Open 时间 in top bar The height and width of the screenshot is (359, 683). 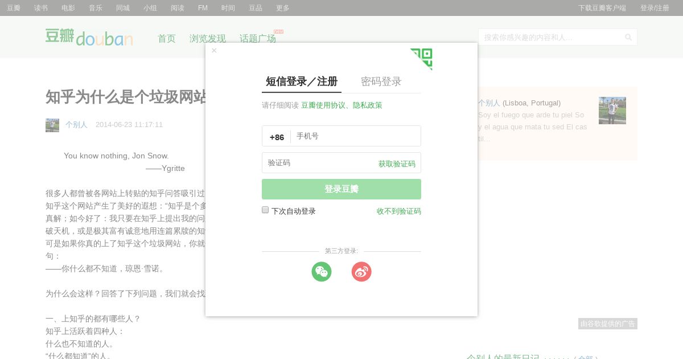(x=228, y=8)
